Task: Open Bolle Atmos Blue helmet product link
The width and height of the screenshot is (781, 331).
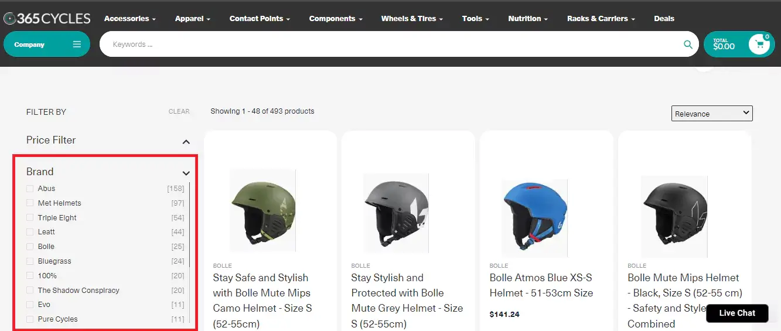Action: [541, 285]
